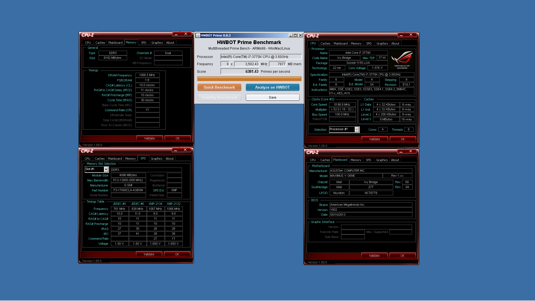Close the CPU-Z Memory window
The width and height of the screenshot is (535, 301).
186,34
